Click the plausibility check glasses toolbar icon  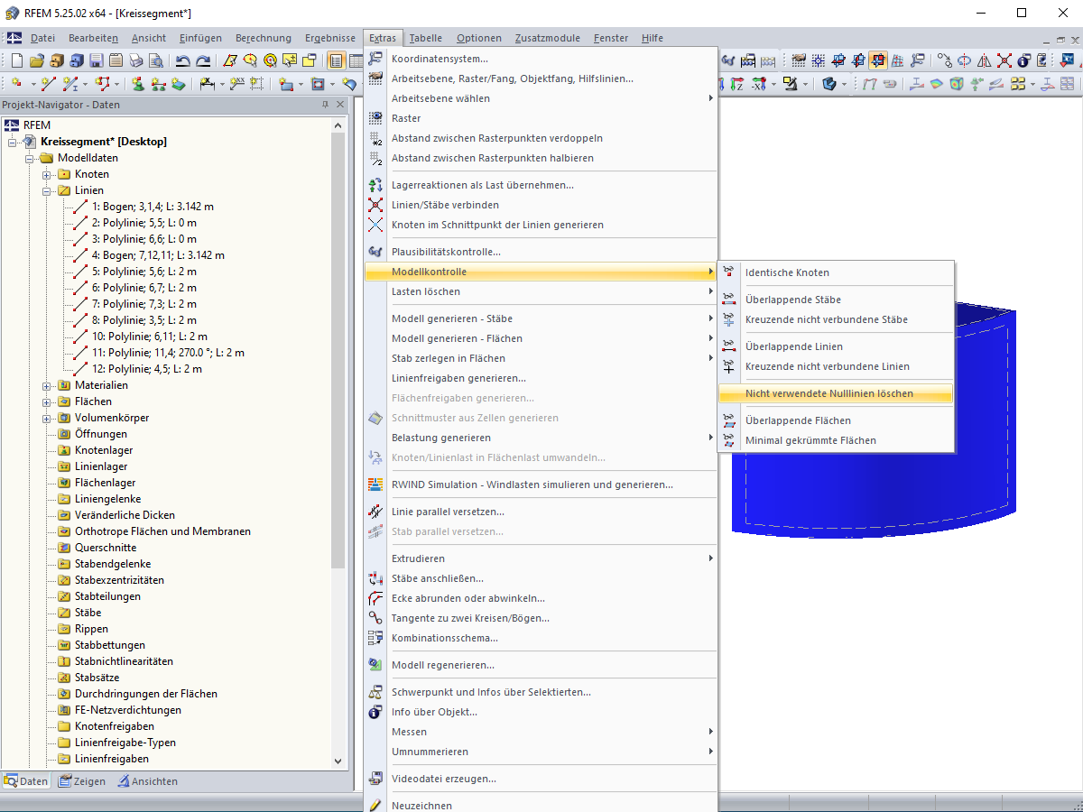click(729, 60)
